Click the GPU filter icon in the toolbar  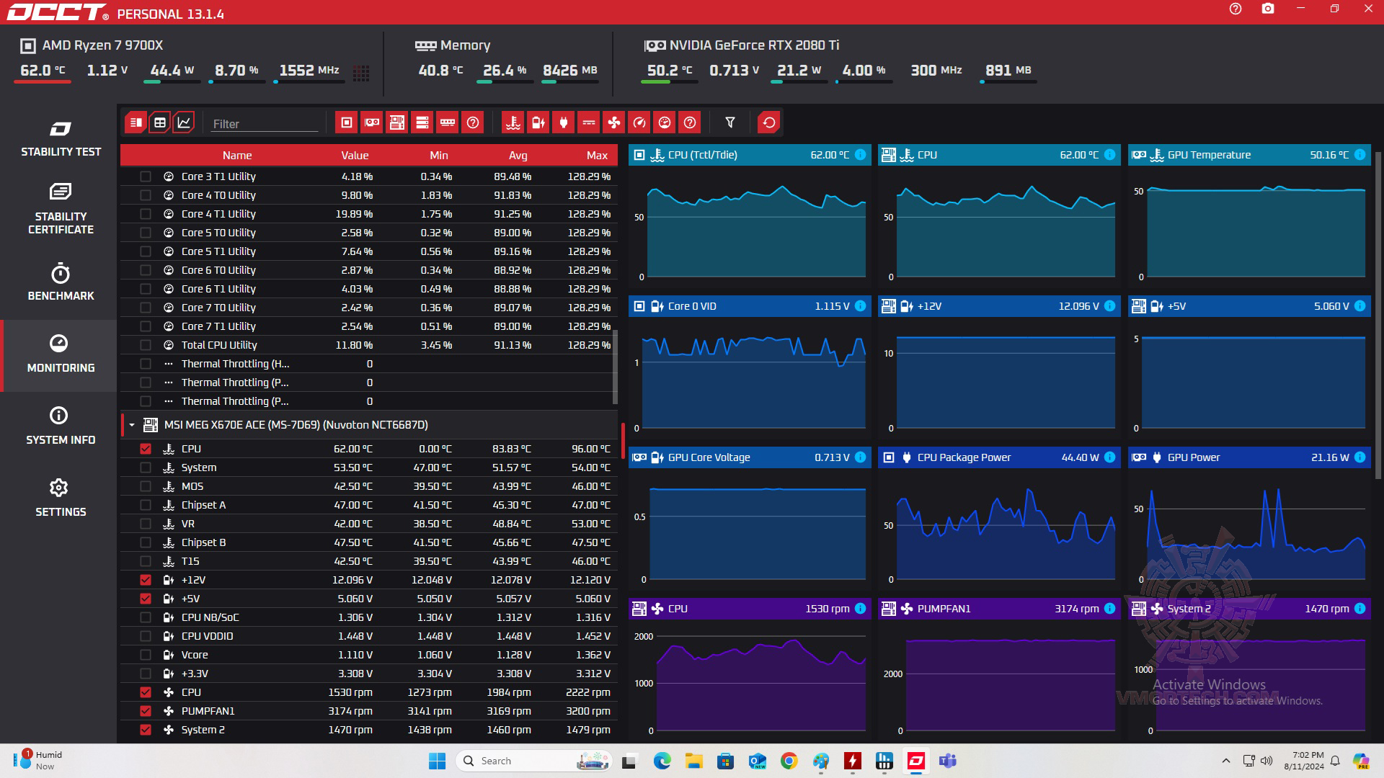[372, 122]
